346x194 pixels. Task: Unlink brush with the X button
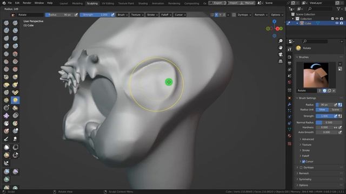pyautogui.click(x=334, y=91)
